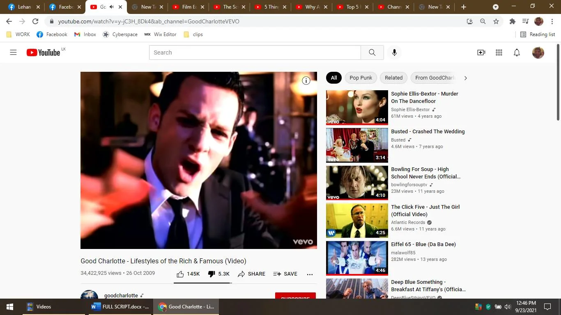Open Bowling For Soup video title
This screenshot has height=315, width=561.
[x=426, y=173]
